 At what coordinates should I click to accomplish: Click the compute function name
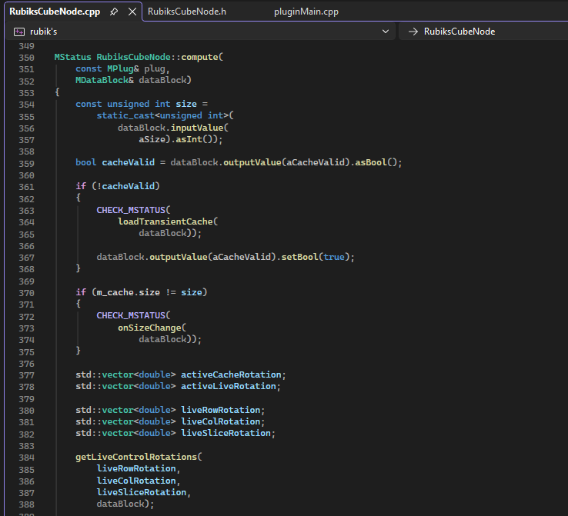coord(199,57)
